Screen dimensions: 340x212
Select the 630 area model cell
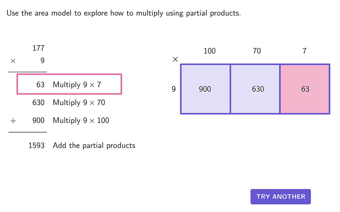point(255,89)
